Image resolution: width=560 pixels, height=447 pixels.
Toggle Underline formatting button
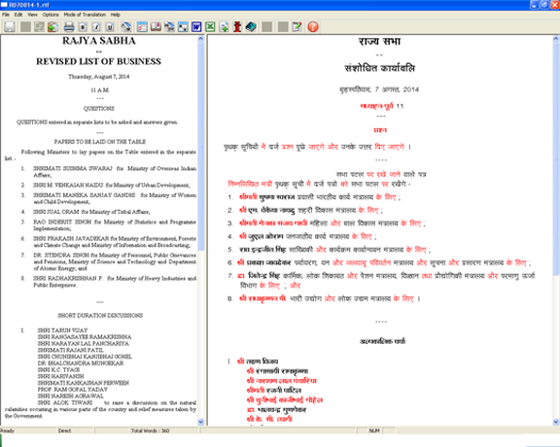110,27
